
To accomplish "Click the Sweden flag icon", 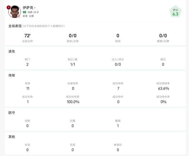I will (25, 12).
